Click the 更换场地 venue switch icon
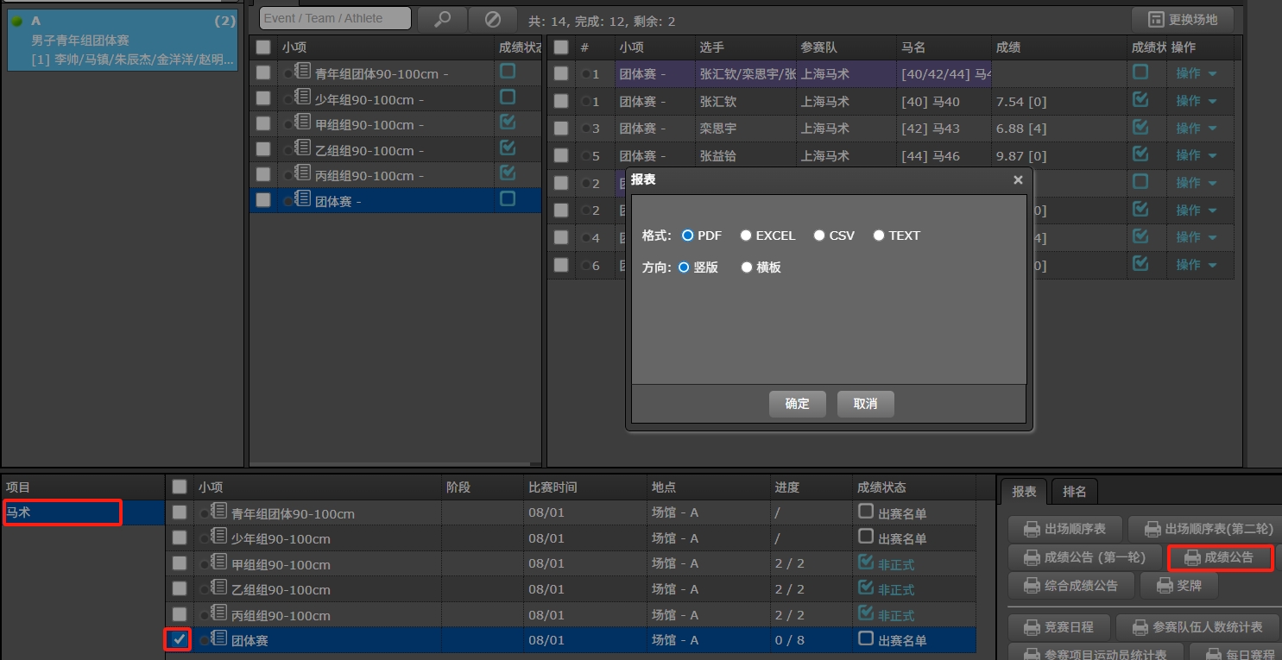Screen dimensions: 1282x660 pyautogui.click(x=1155, y=19)
